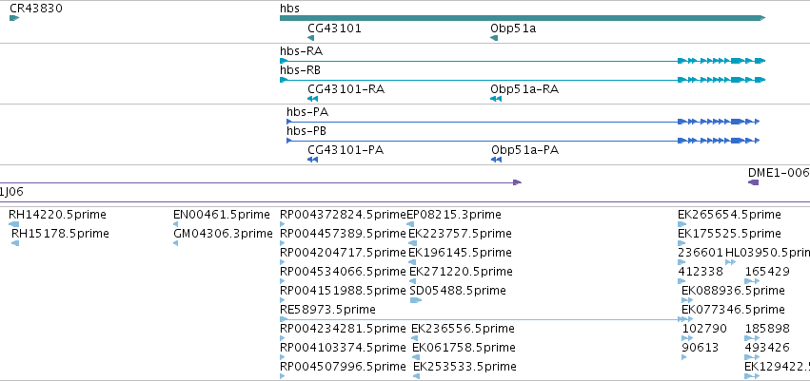Viewport: 810px width, 381px height.
Task: Select the CG43101-RA transcript arrows
Action: (312, 99)
